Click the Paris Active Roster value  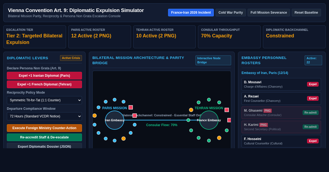point(91,36)
